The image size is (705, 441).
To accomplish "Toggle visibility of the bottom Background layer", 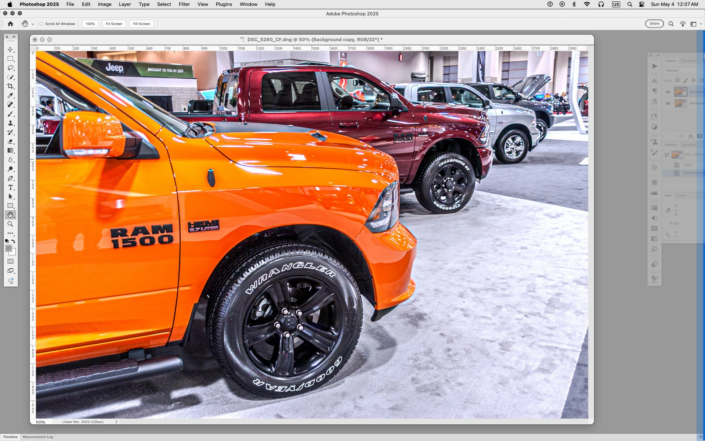I will 668,103.
